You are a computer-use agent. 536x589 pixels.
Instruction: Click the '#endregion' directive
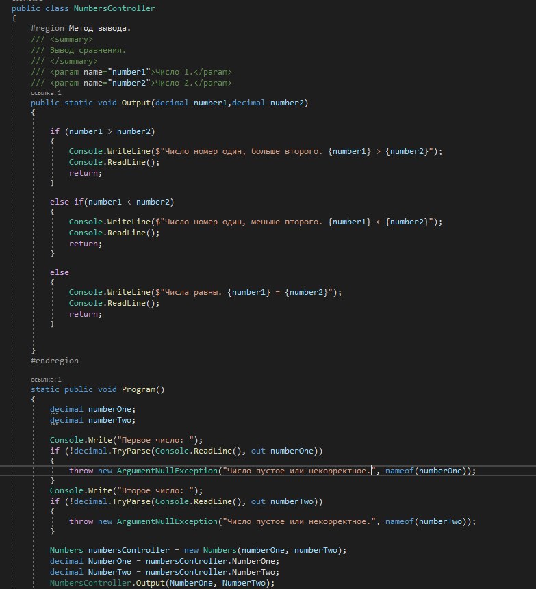(x=55, y=361)
